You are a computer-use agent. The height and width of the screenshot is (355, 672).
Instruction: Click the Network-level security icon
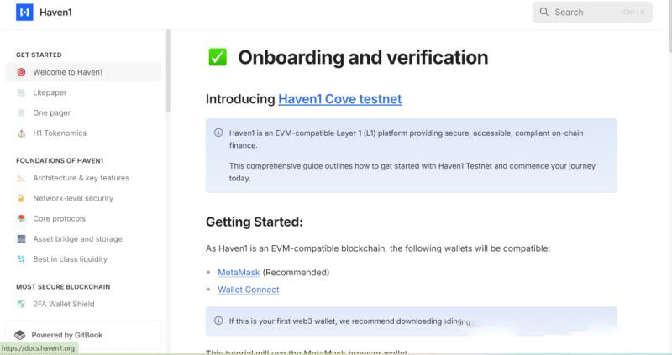pos(21,198)
